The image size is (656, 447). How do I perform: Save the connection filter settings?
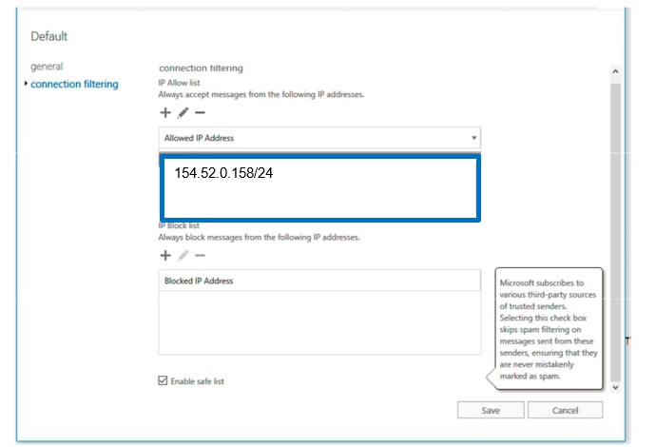[491, 410]
